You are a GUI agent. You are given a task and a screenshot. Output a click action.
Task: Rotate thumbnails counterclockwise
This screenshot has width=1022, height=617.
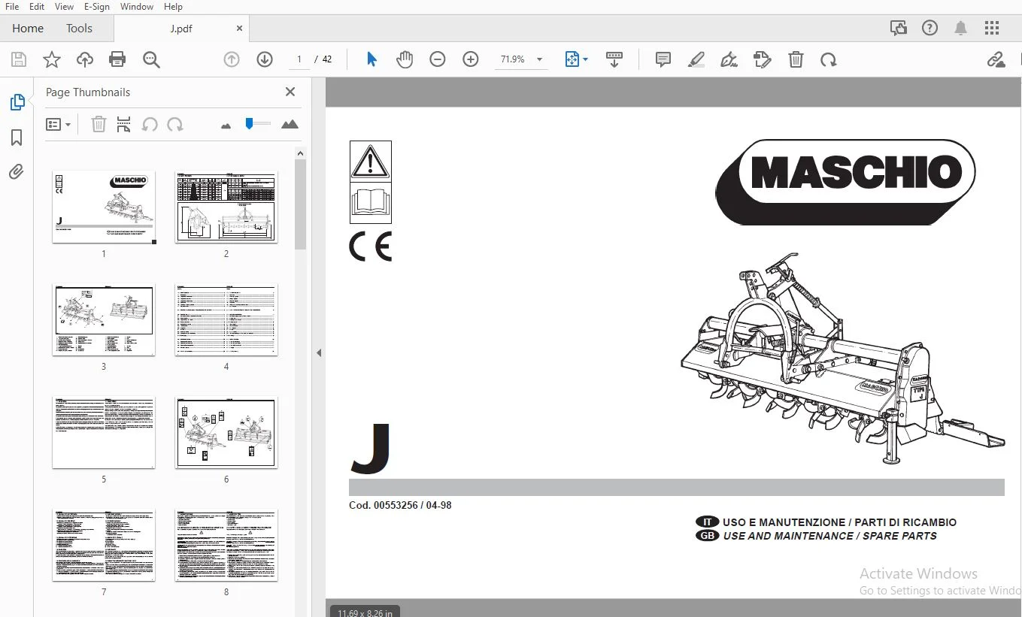150,124
